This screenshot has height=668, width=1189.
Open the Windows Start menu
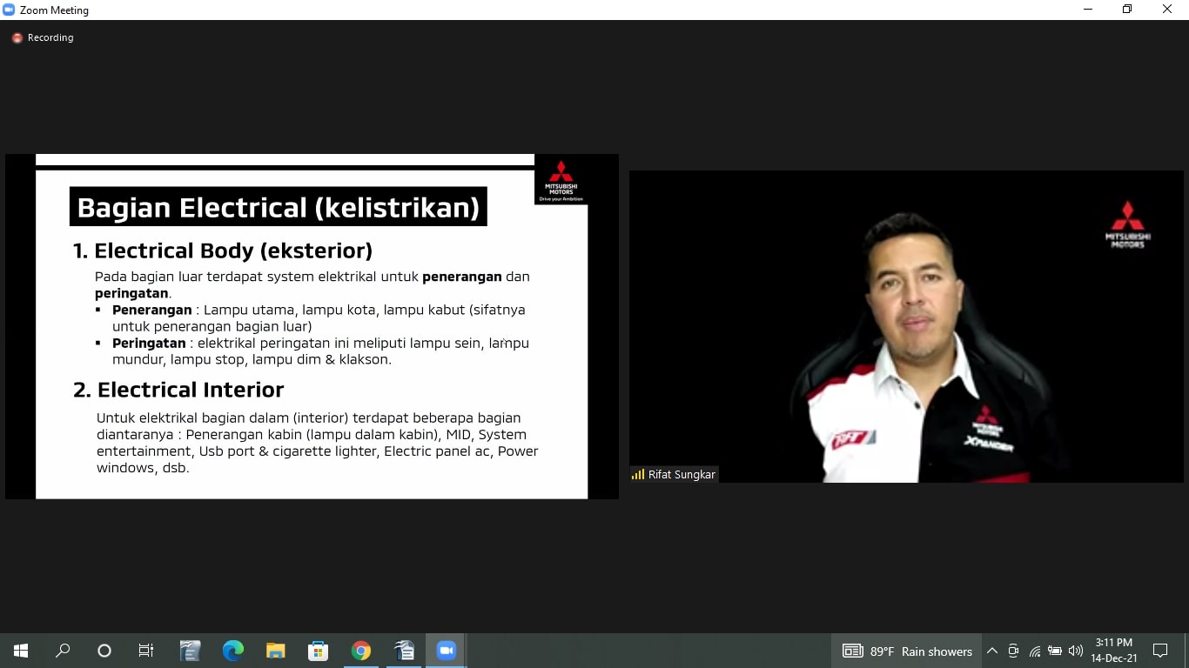pos(21,651)
